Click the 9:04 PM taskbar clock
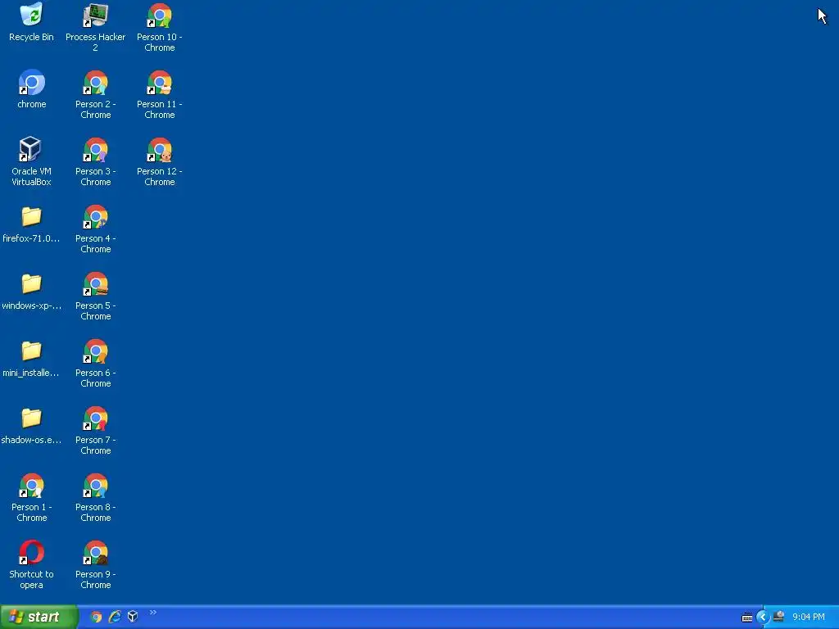Viewport: 839px width, 629px height. point(809,617)
